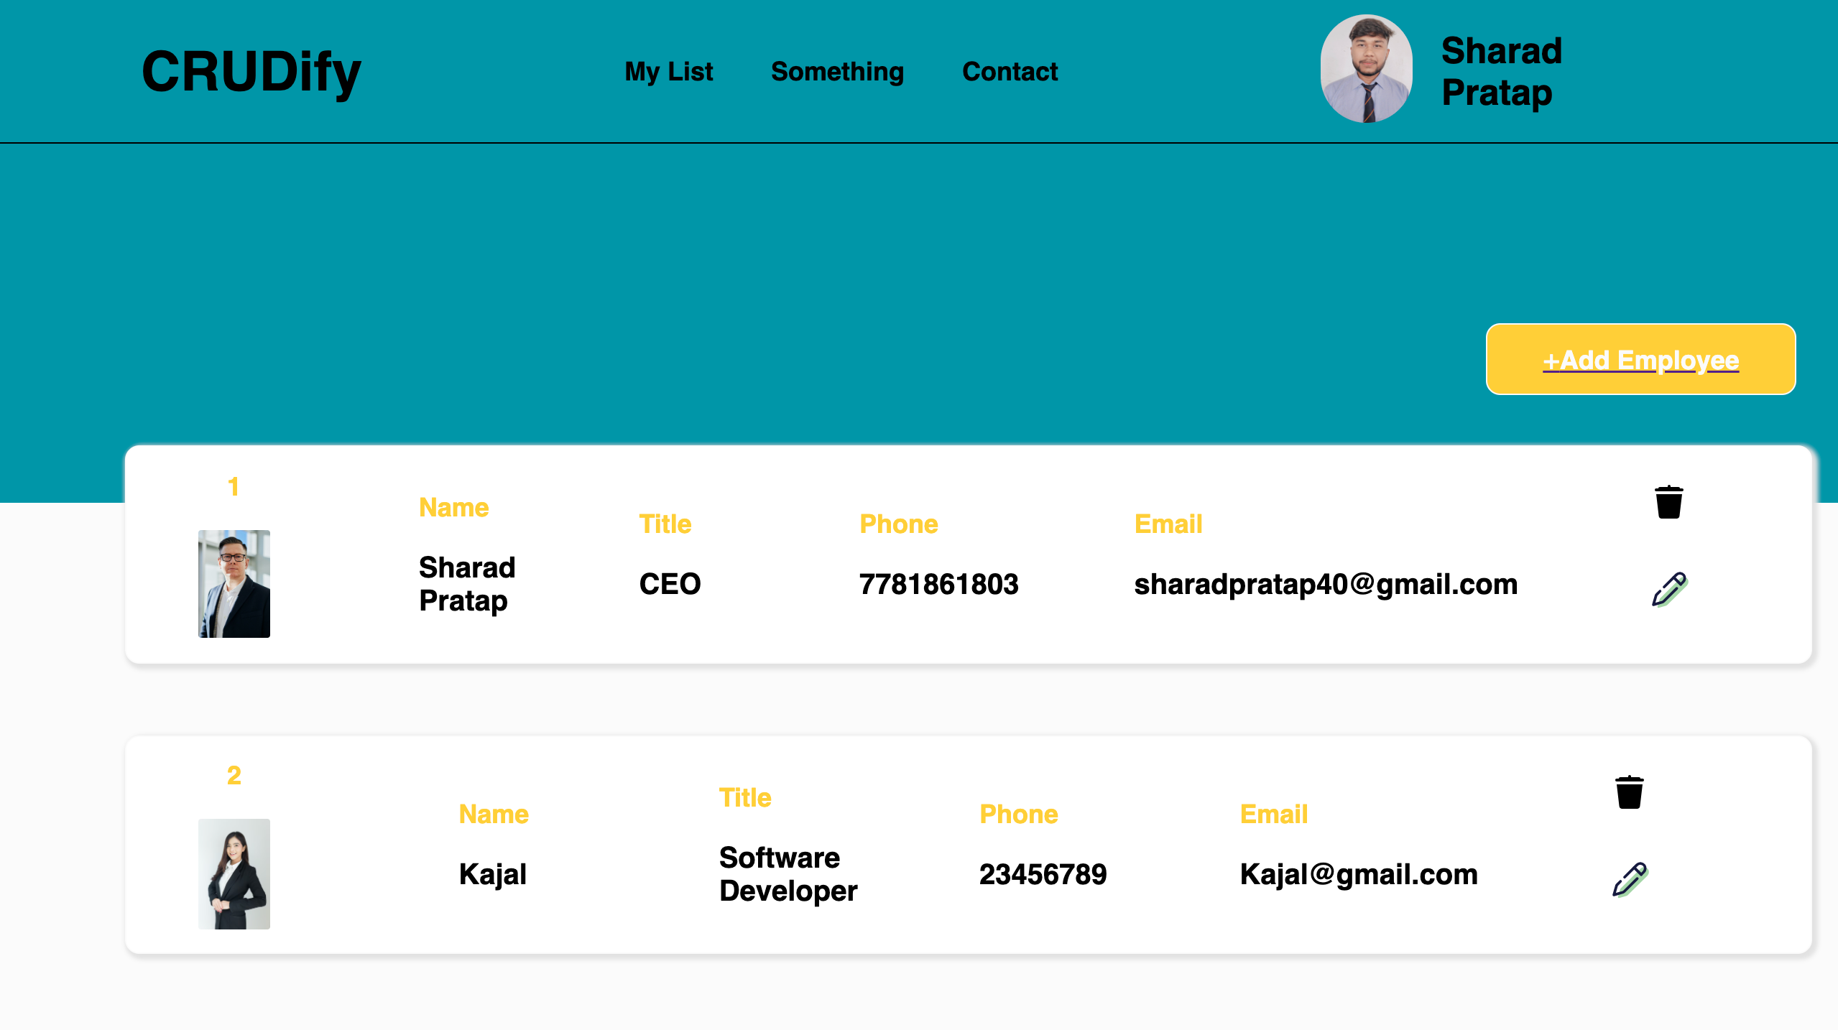This screenshot has height=1030, width=1838.
Task: Click the CEO title text
Action: point(670,584)
